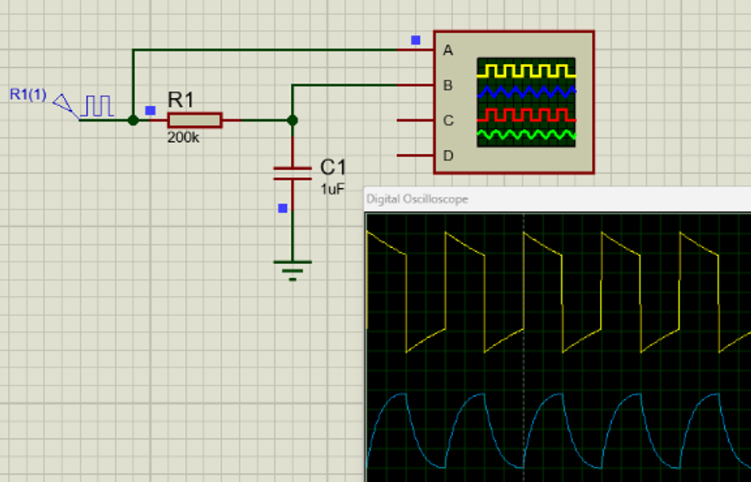
Task: Toggle the blue node marker above channel A
Action: pyautogui.click(x=415, y=38)
